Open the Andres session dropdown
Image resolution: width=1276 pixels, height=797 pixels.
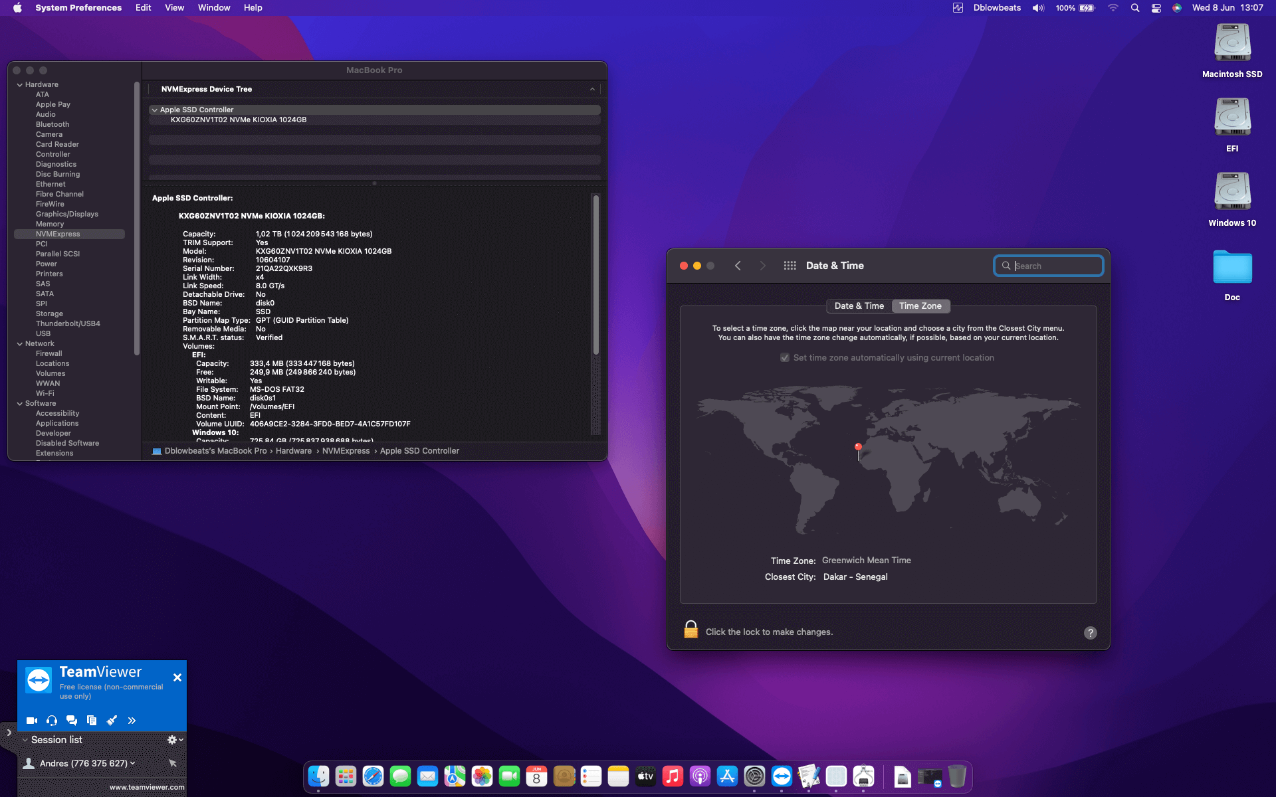click(133, 763)
